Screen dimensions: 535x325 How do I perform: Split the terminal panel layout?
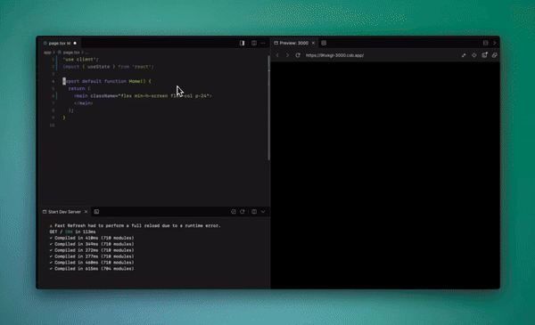[254, 212]
